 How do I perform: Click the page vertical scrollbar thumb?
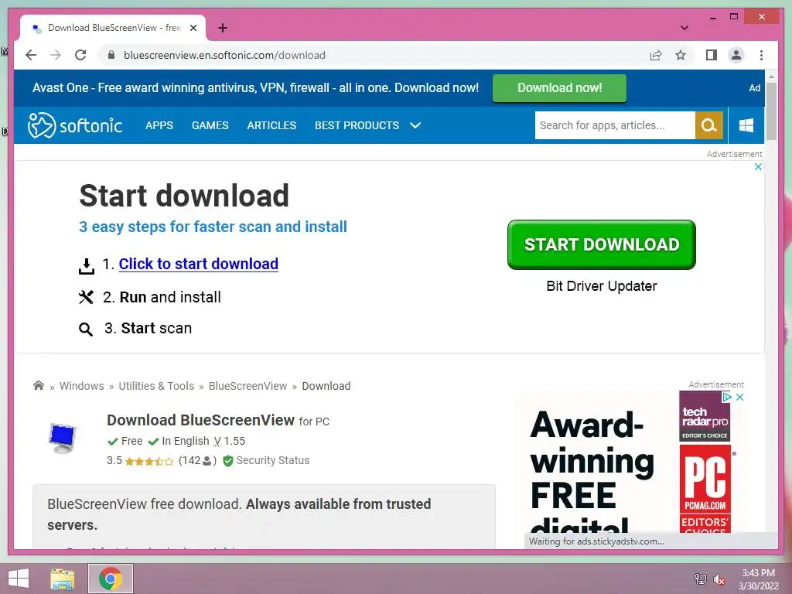[771, 111]
